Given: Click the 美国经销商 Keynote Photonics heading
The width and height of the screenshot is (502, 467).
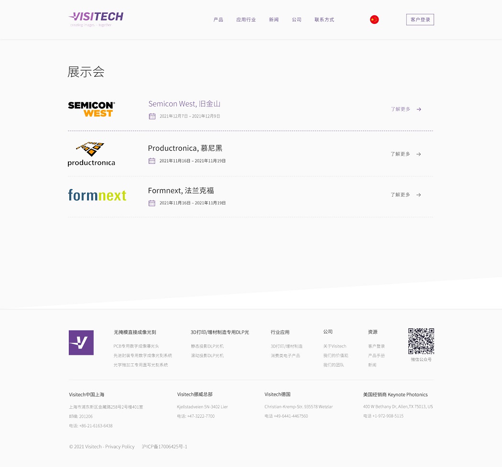Looking at the screenshot, I should point(395,395).
